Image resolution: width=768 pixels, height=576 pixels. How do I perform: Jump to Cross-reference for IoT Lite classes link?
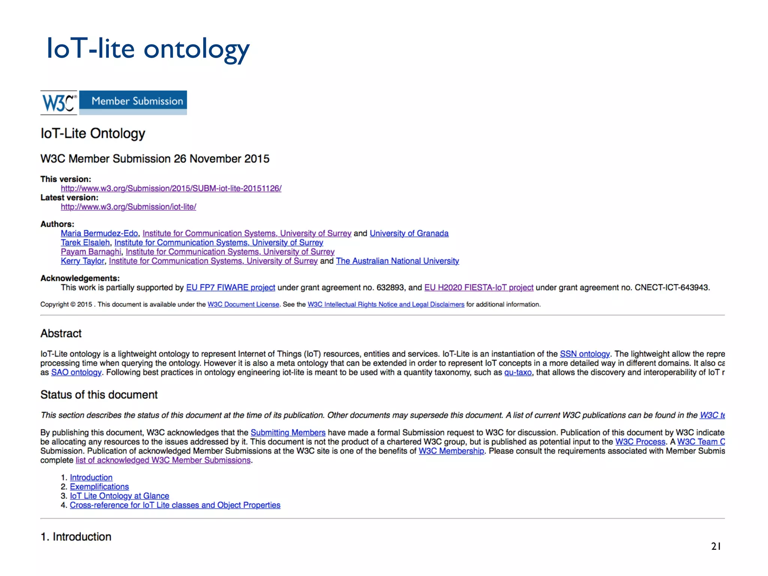175,505
